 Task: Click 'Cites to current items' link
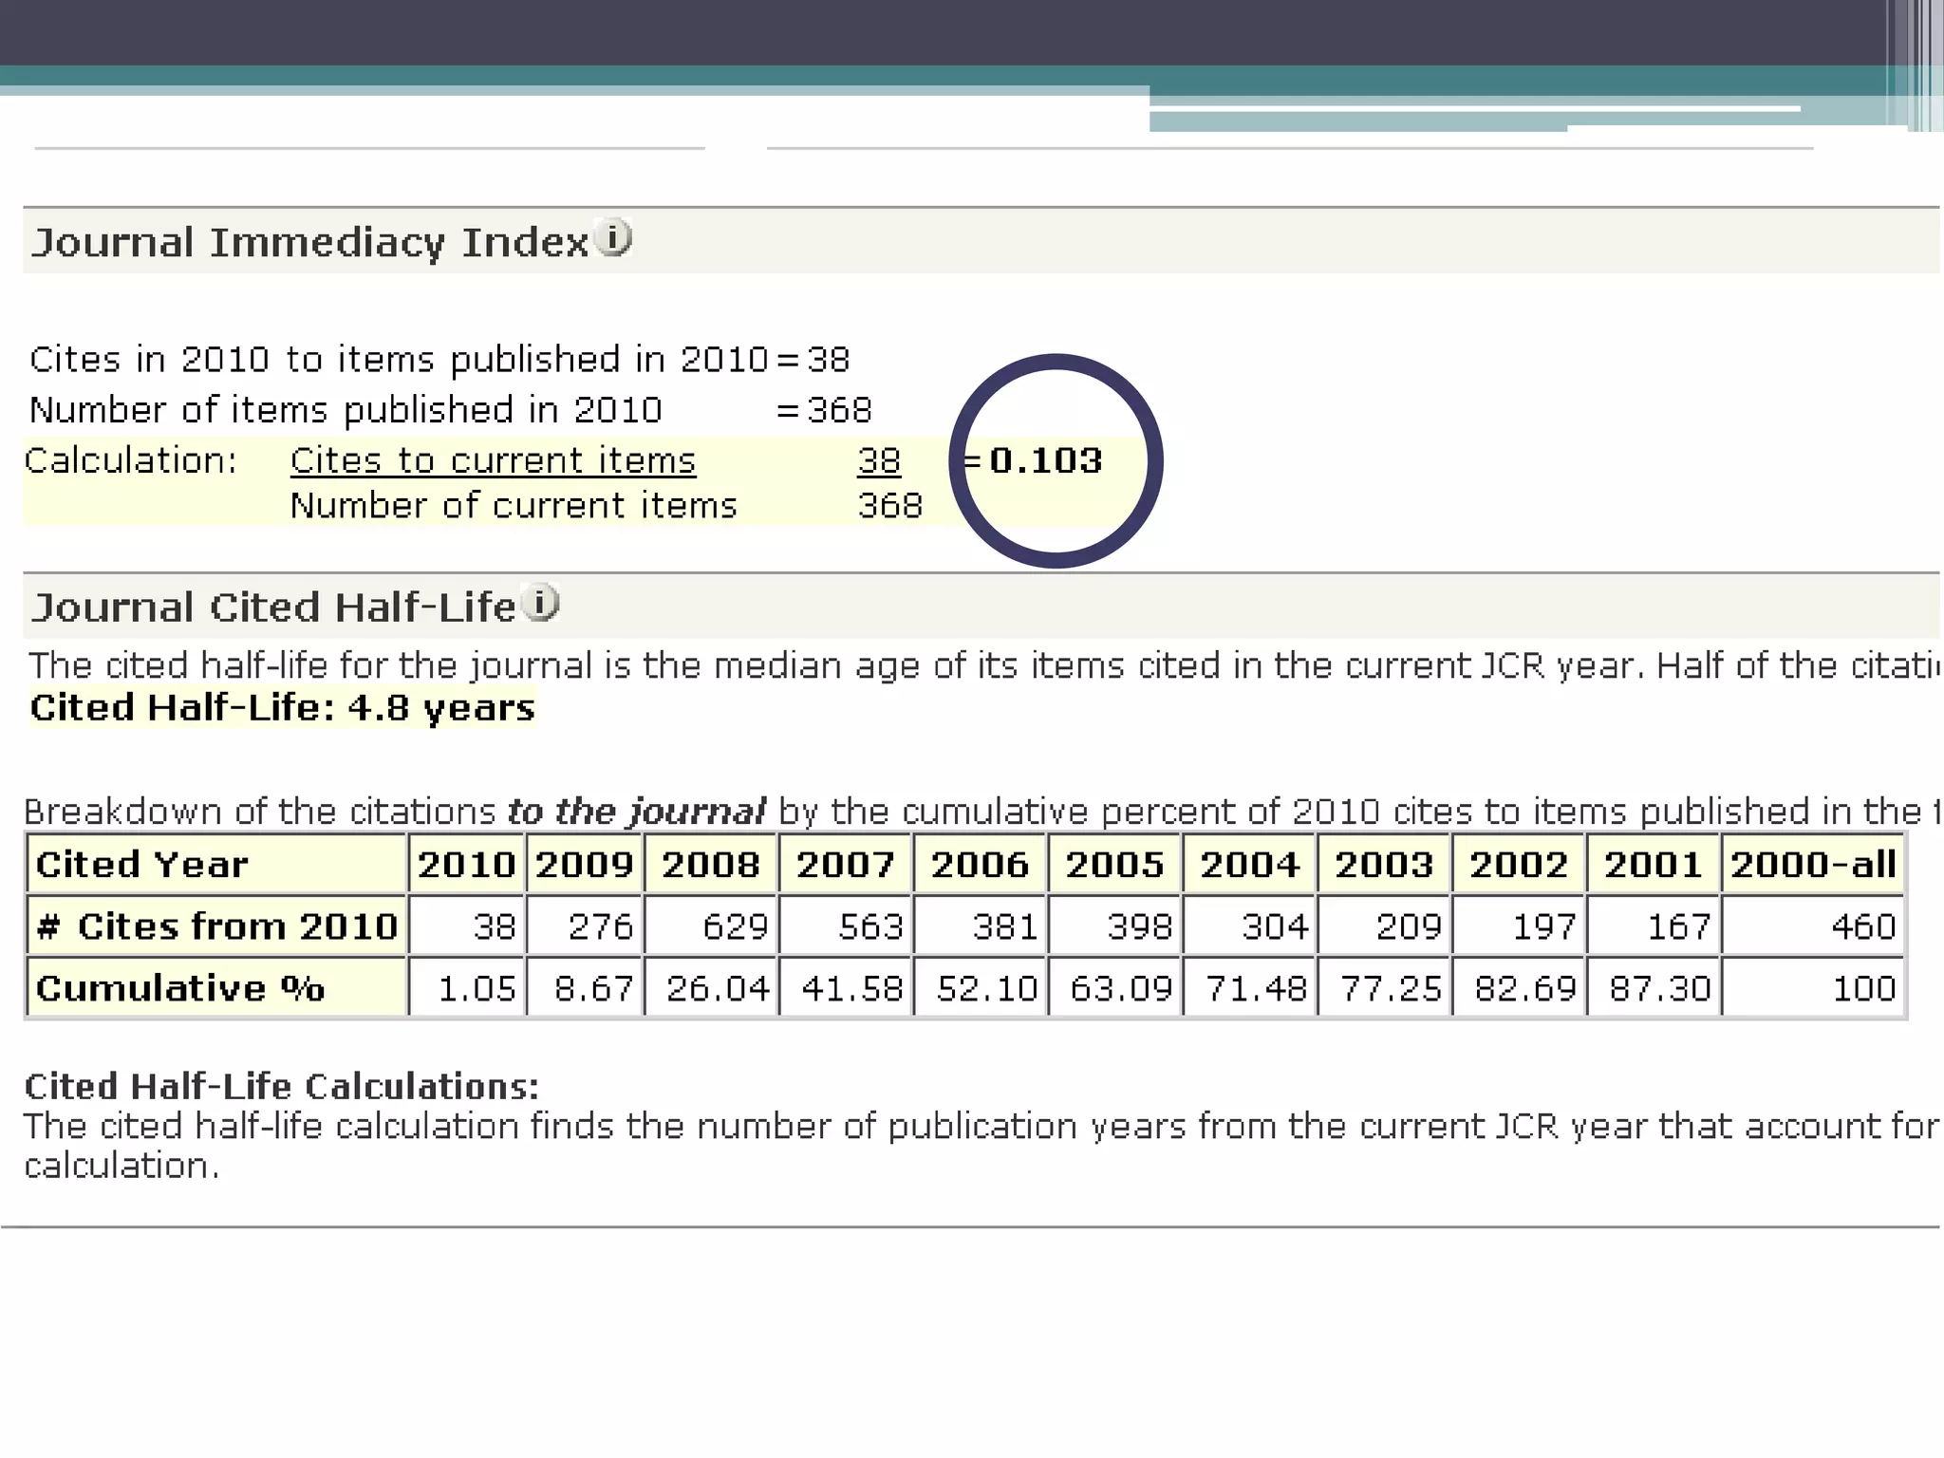tap(493, 460)
